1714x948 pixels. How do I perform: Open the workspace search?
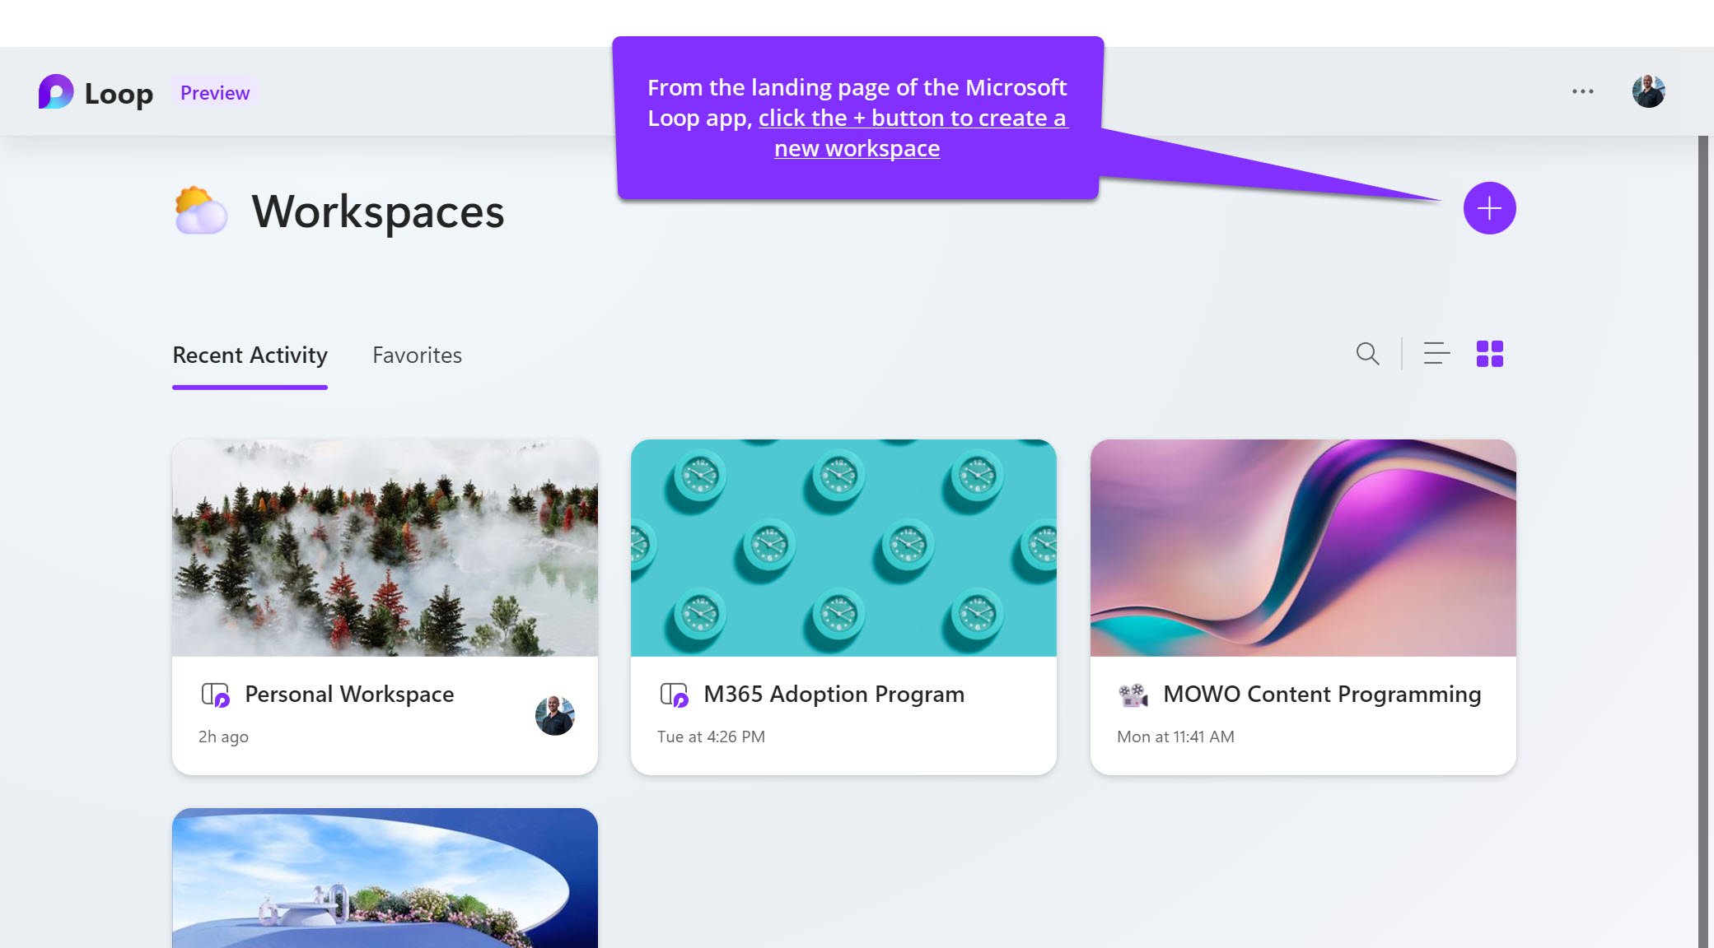click(x=1367, y=354)
